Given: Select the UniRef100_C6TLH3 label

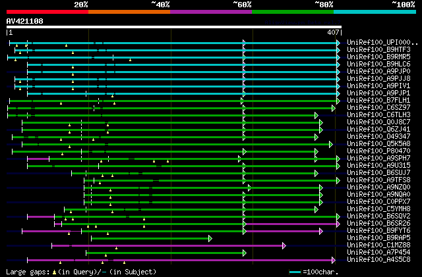Looking at the screenshot, I should tap(378, 115).
